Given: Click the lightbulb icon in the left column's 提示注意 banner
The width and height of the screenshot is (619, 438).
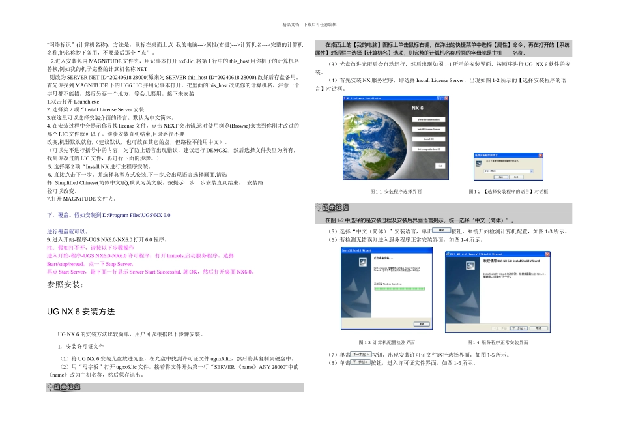Looking at the screenshot, I should pyautogui.click(x=50, y=387).
